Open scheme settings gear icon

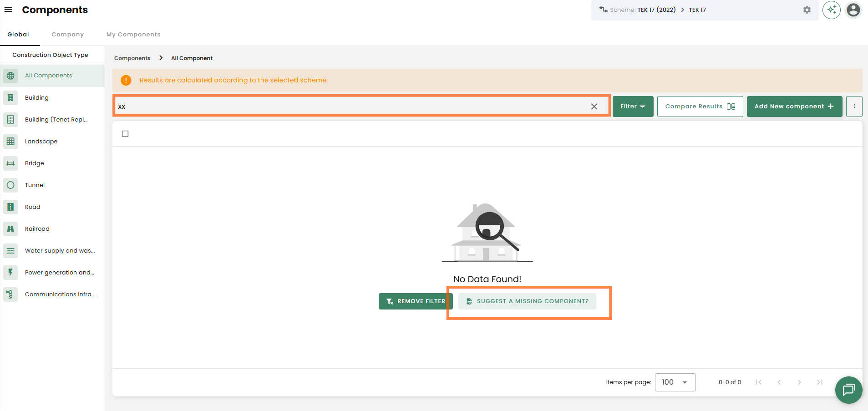pos(807,10)
